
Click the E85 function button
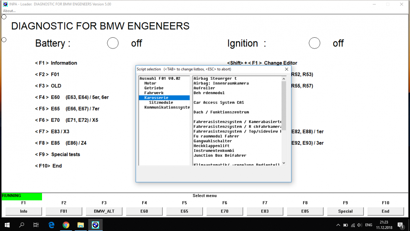(305, 211)
